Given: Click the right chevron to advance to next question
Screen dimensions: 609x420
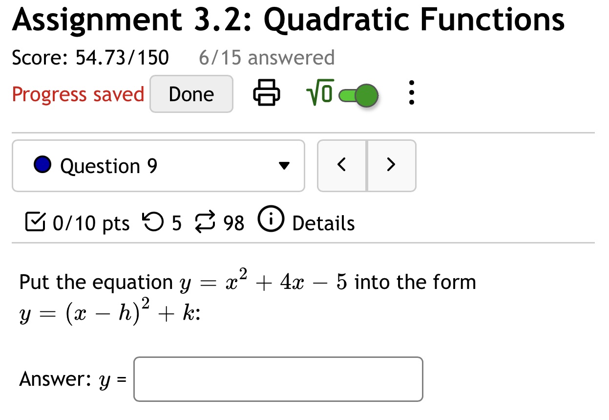Looking at the screenshot, I should (x=391, y=165).
